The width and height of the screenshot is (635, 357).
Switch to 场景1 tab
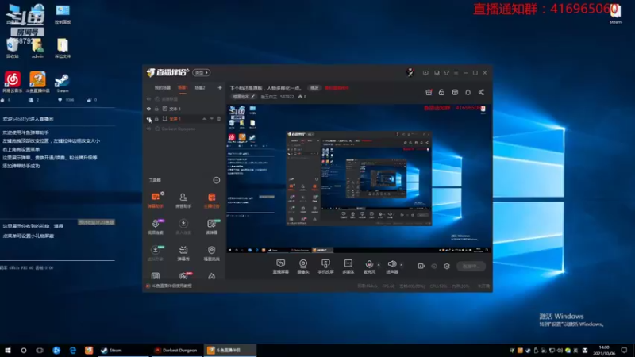[x=183, y=88]
